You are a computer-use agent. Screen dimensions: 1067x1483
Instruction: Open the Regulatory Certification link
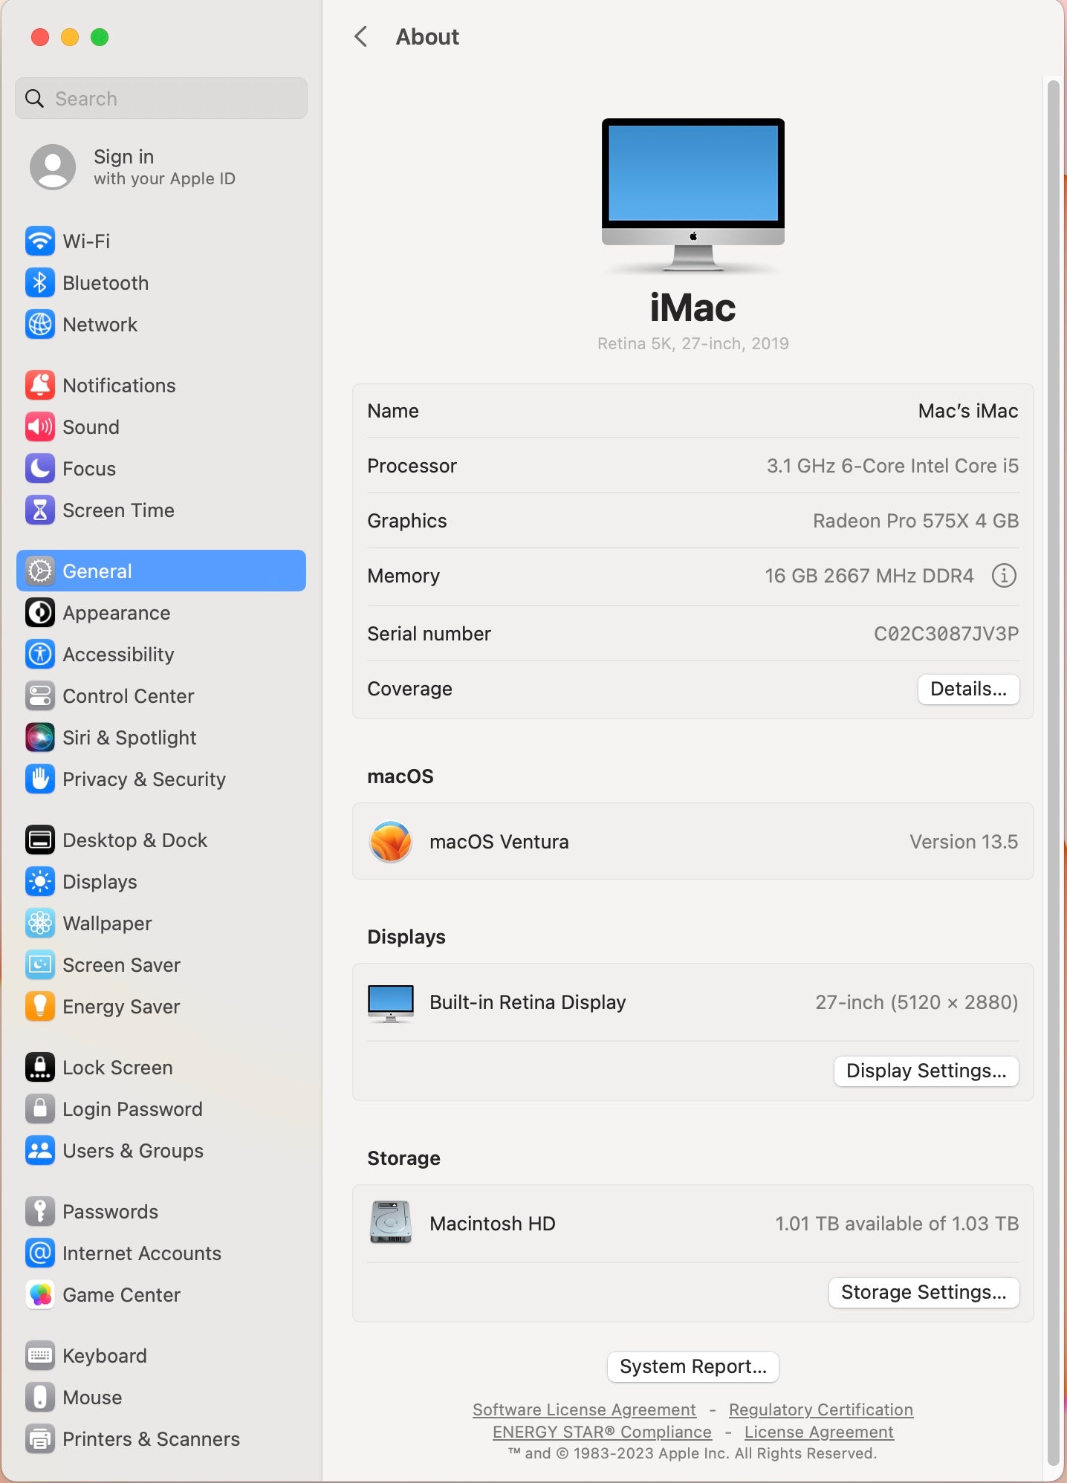tap(820, 1409)
